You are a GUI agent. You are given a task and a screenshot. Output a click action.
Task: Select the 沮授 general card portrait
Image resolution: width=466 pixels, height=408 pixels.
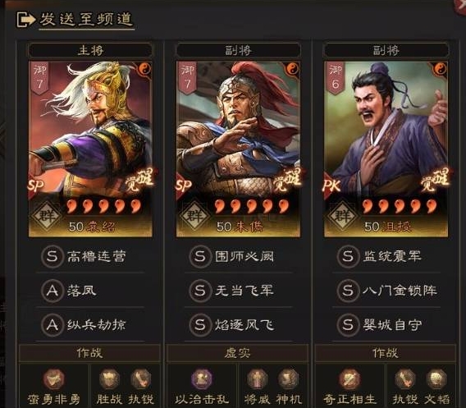pos(386,149)
